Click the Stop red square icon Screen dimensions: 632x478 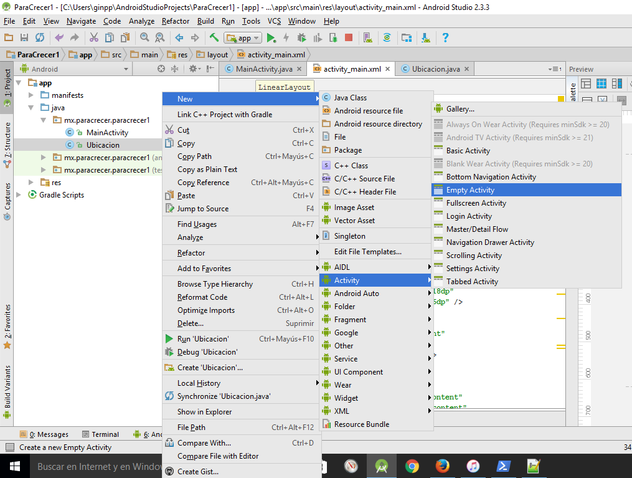[349, 38]
